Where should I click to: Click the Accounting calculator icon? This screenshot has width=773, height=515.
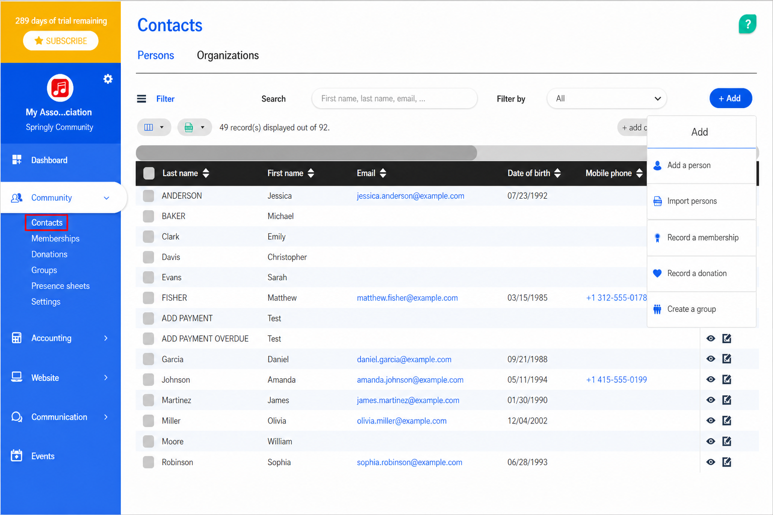17,338
